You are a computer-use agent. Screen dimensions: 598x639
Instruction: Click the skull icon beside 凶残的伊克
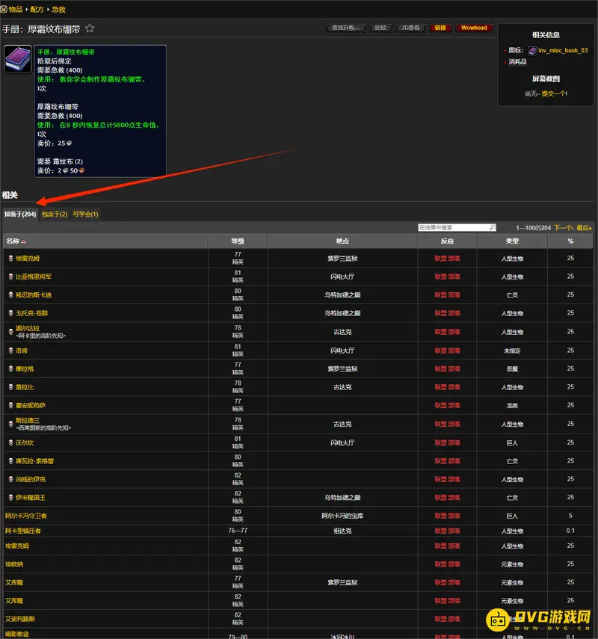tap(11, 479)
